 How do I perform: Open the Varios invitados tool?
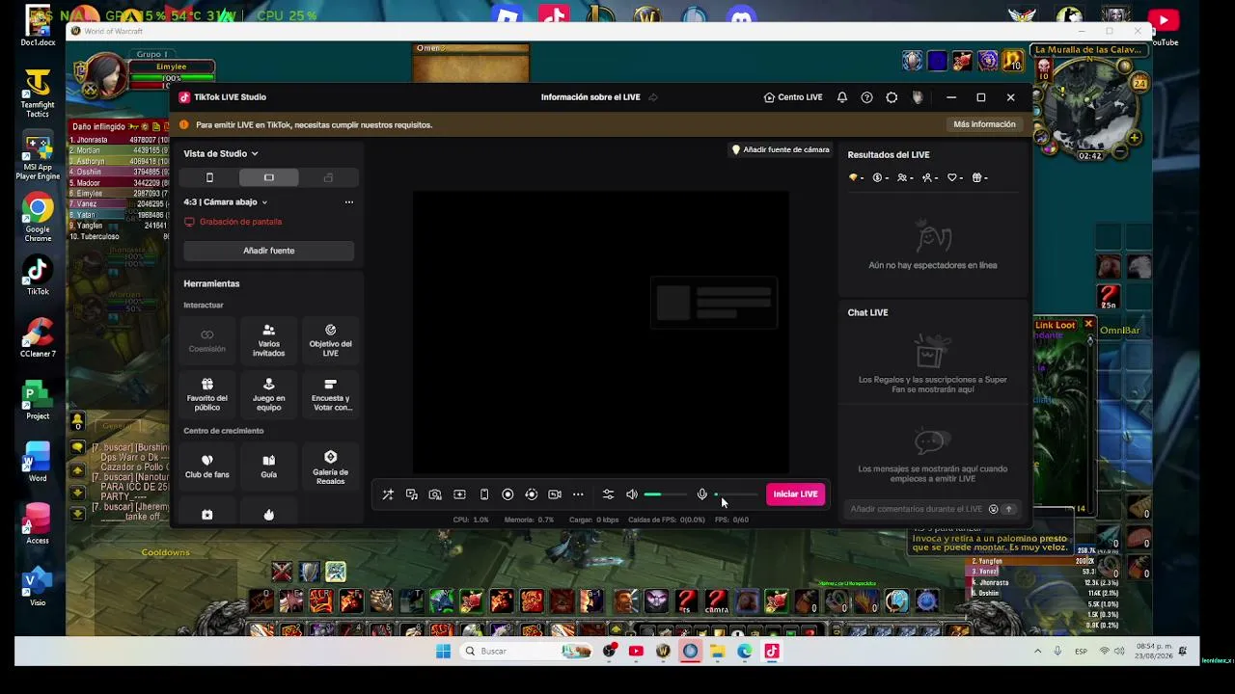[x=269, y=340]
